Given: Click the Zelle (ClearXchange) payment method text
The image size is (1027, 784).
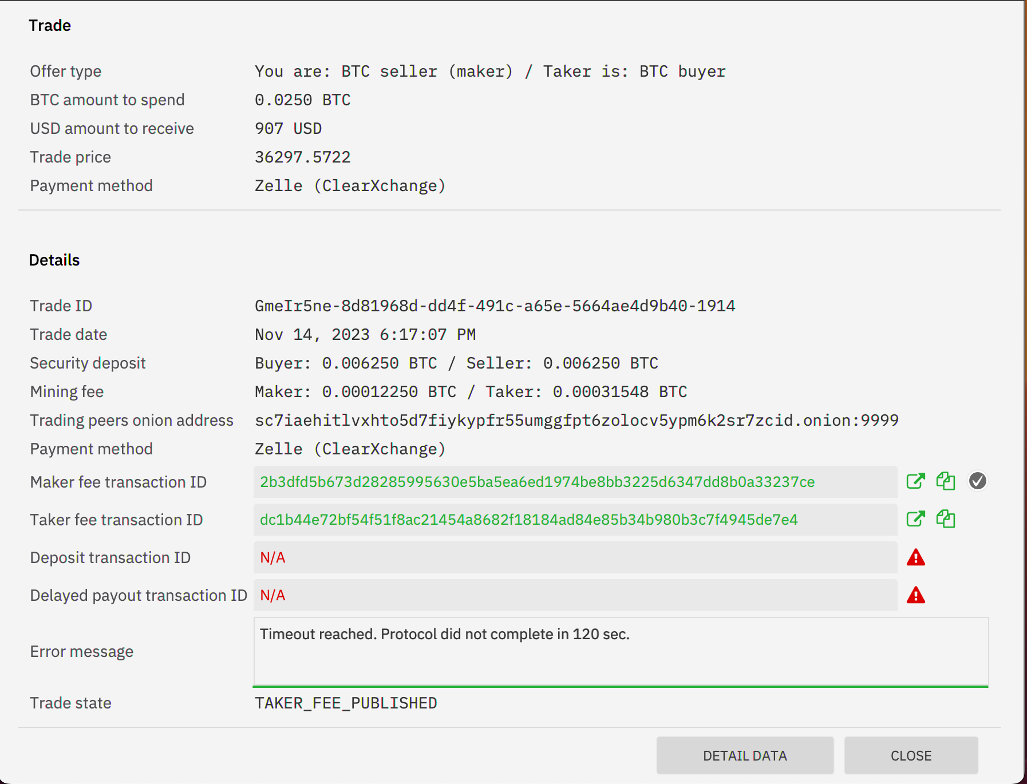Looking at the screenshot, I should point(350,449).
